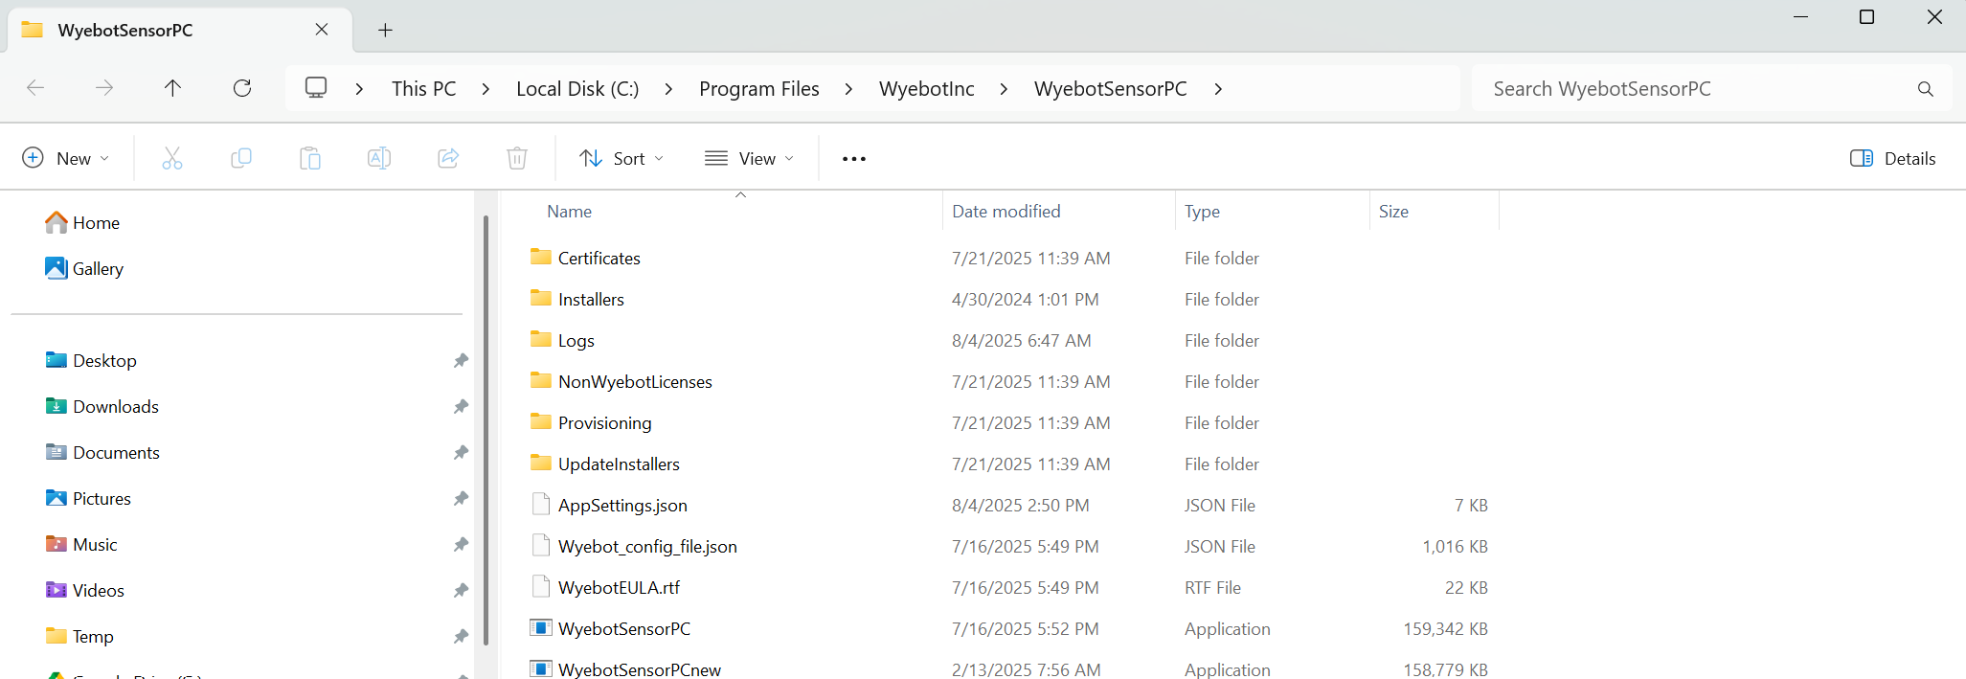The height and width of the screenshot is (679, 1966).
Task: Expand the Sort options menu
Action: [x=621, y=158]
